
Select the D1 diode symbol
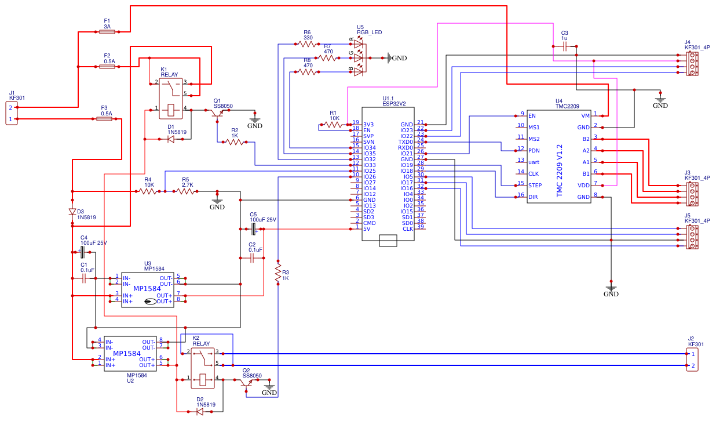point(171,139)
